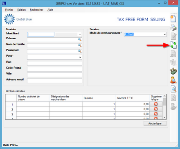
Task: Click into the Ville text field
Action: pyautogui.click(x=54, y=75)
